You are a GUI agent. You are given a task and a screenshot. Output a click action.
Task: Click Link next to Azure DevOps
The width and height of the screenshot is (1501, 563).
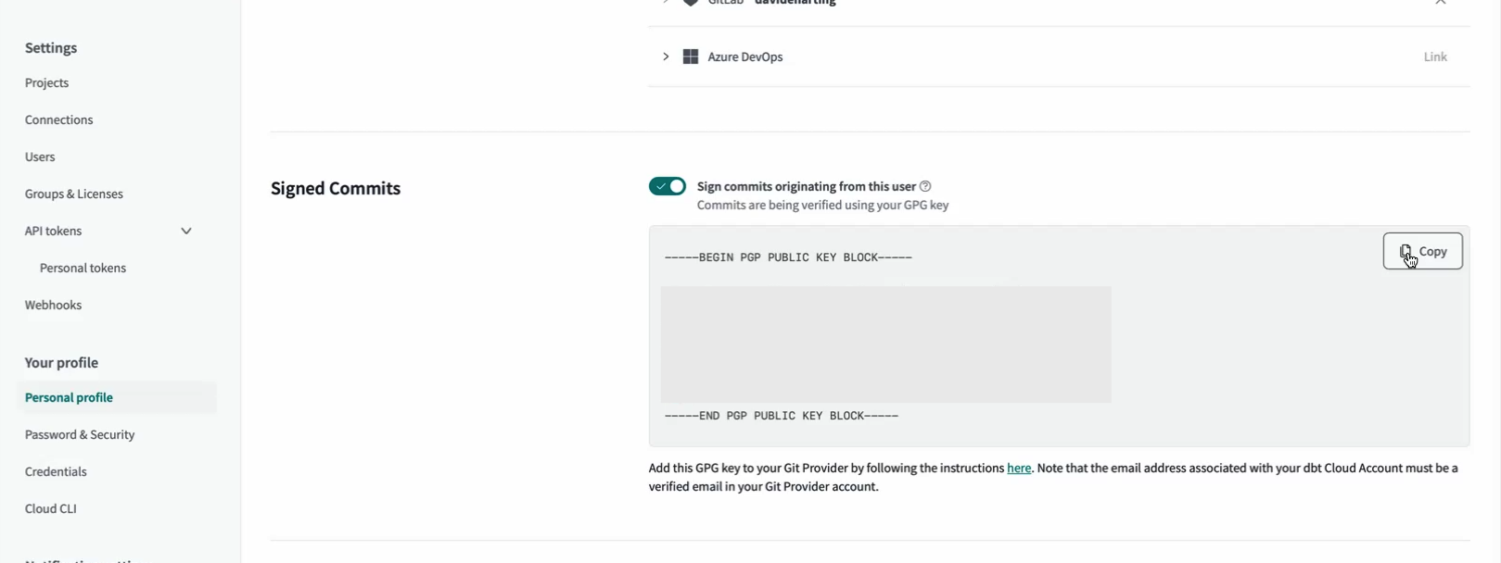[1434, 56]
